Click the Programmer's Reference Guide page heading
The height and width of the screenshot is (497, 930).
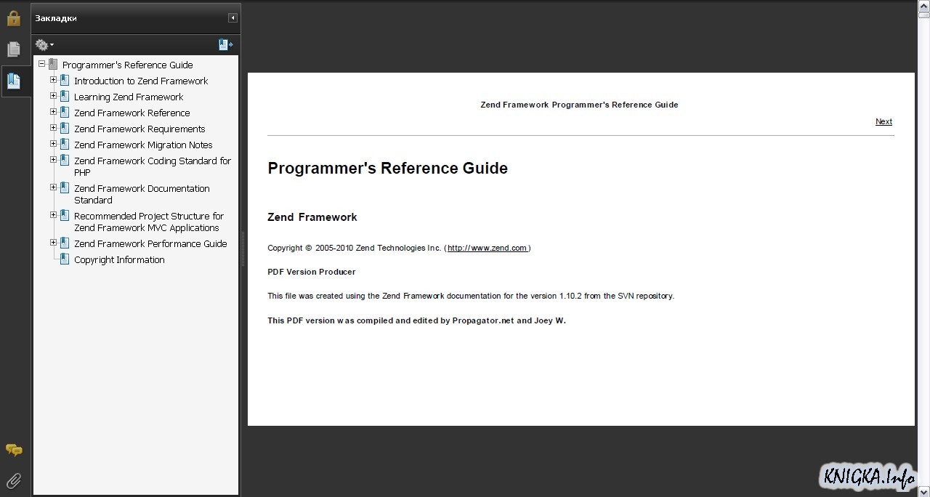coord(387,169)
